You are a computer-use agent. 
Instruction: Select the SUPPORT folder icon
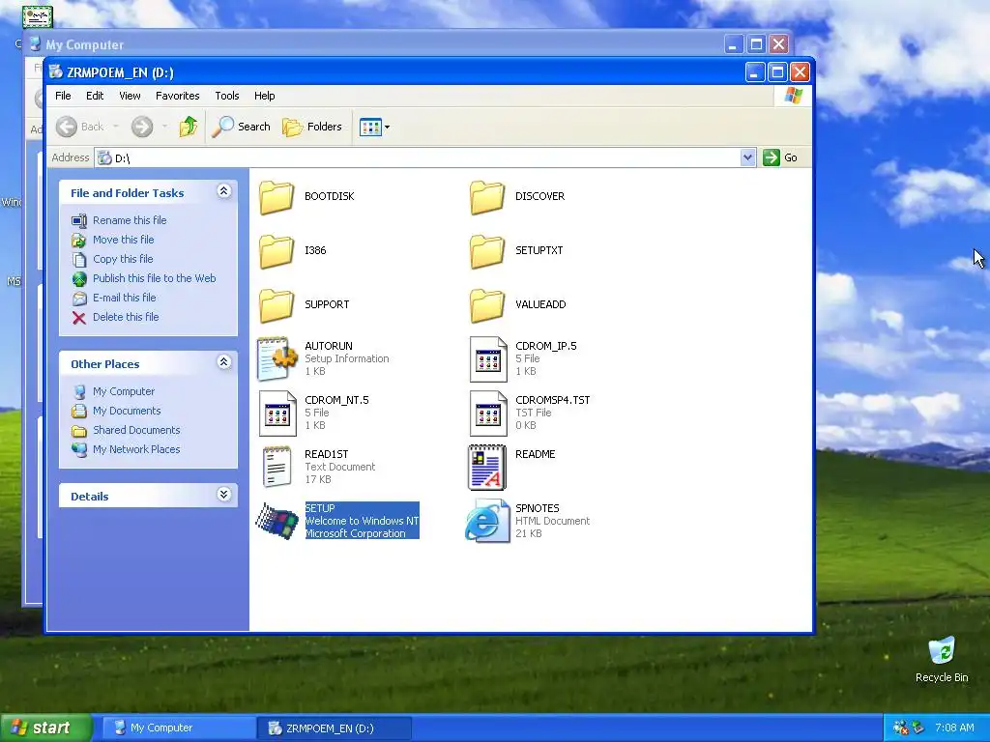[277, 305]
